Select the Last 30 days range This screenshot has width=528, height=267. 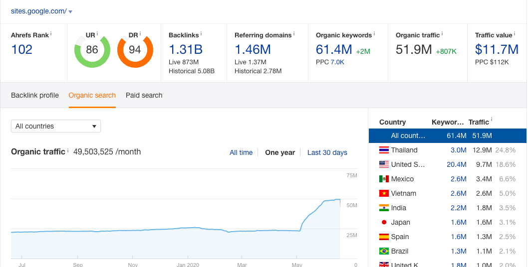pyautogui.click(x=327, y=152)
